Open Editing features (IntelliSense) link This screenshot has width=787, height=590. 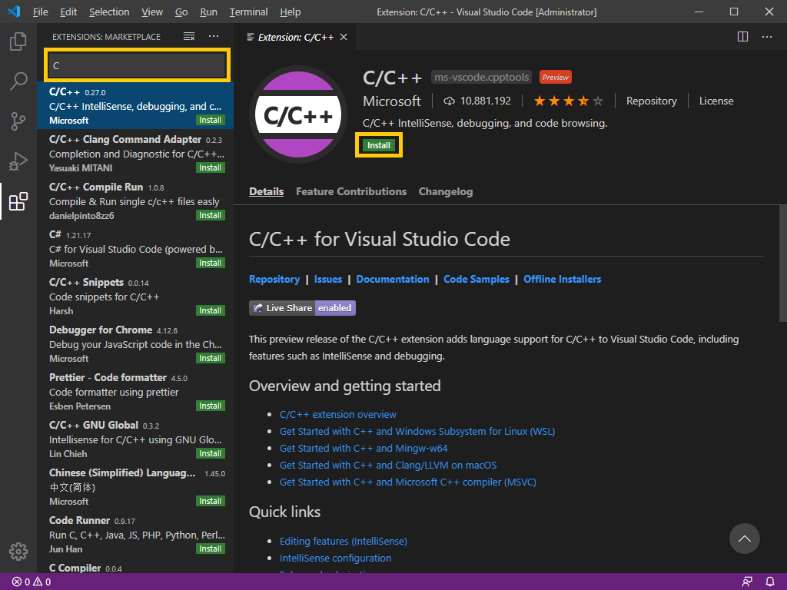tap(344, 542)
